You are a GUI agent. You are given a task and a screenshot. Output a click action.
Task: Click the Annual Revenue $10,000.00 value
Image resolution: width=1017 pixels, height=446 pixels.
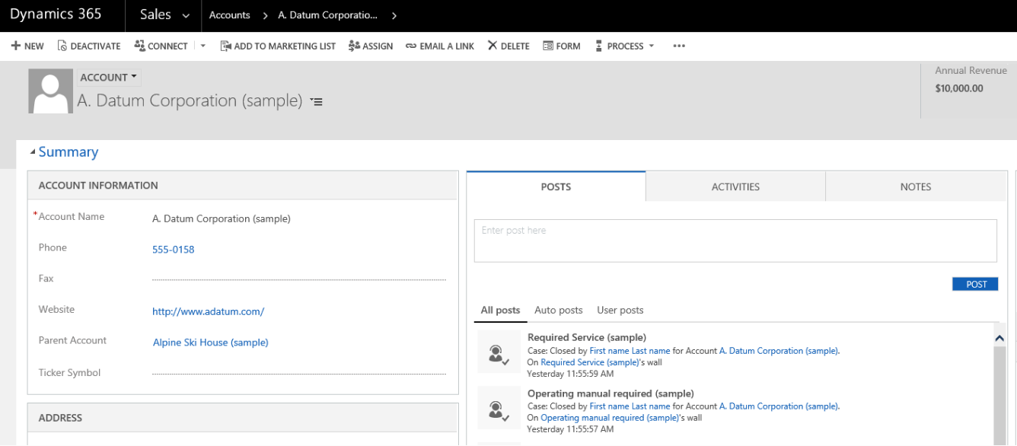click(x=959, y=88)
